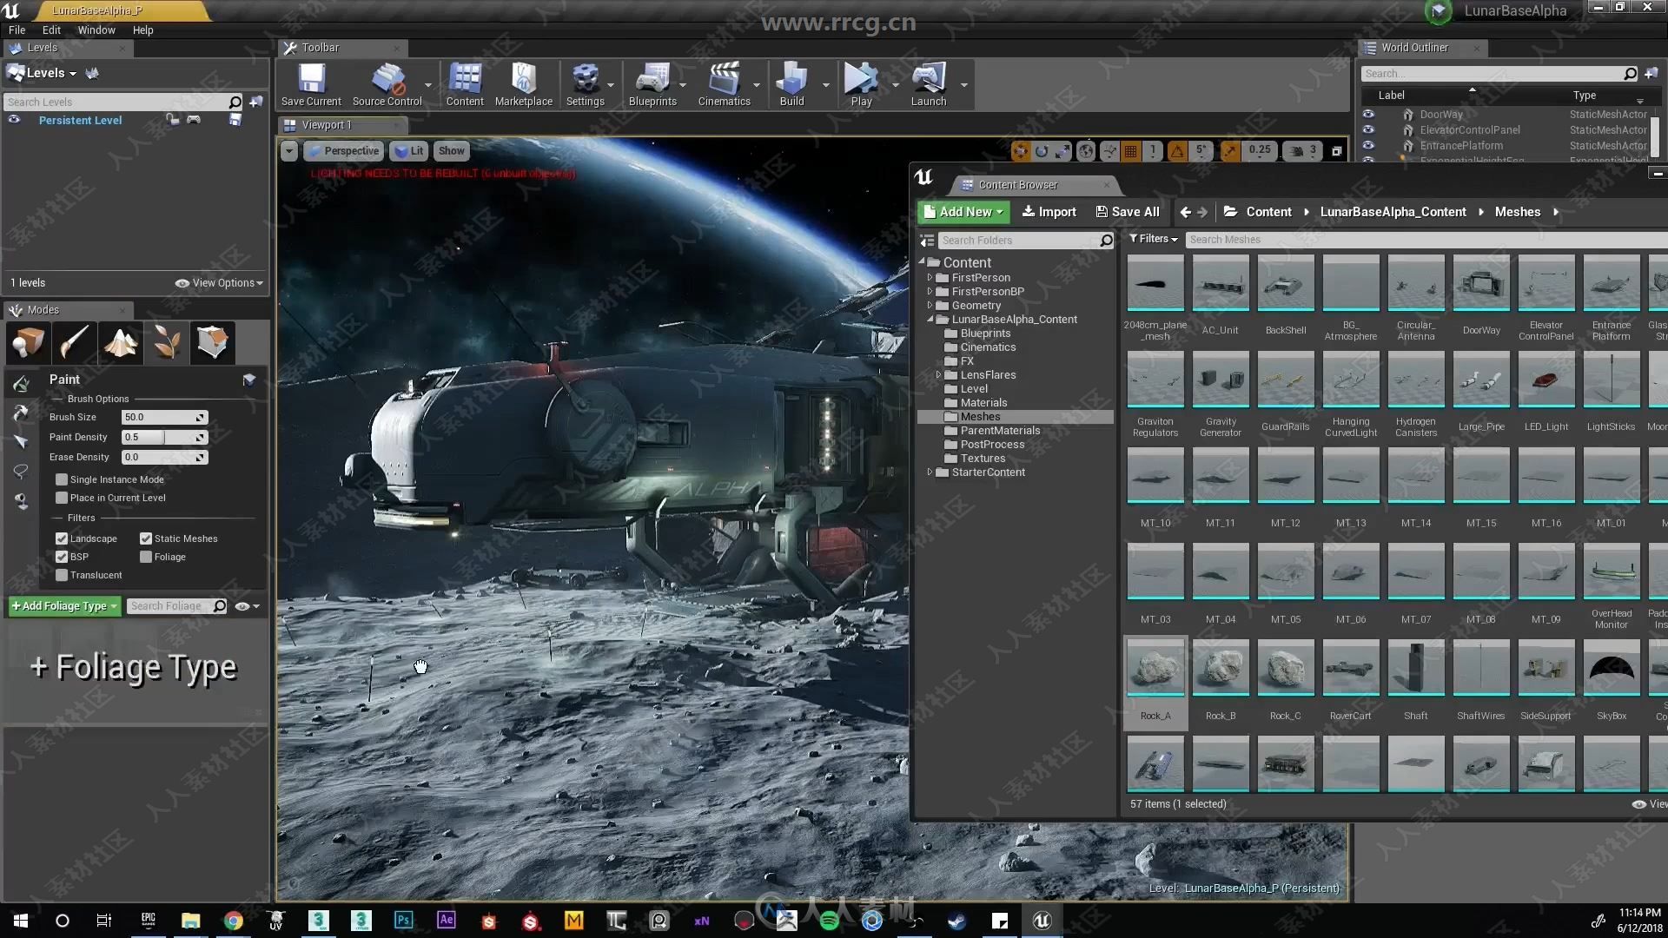This screenshot has height=938, width=1668.
Task: Select the Launch toolbar icon
Action: [928, 86]
